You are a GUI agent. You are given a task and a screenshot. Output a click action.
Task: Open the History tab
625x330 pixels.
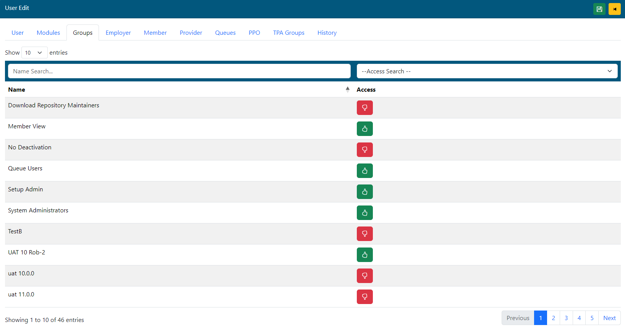tap(327, 33)
